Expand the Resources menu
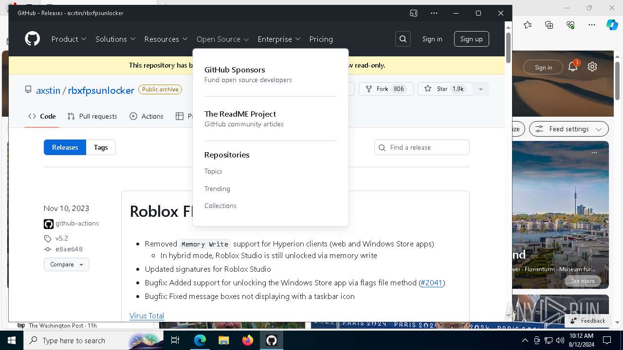 click(x=166, y=39)
